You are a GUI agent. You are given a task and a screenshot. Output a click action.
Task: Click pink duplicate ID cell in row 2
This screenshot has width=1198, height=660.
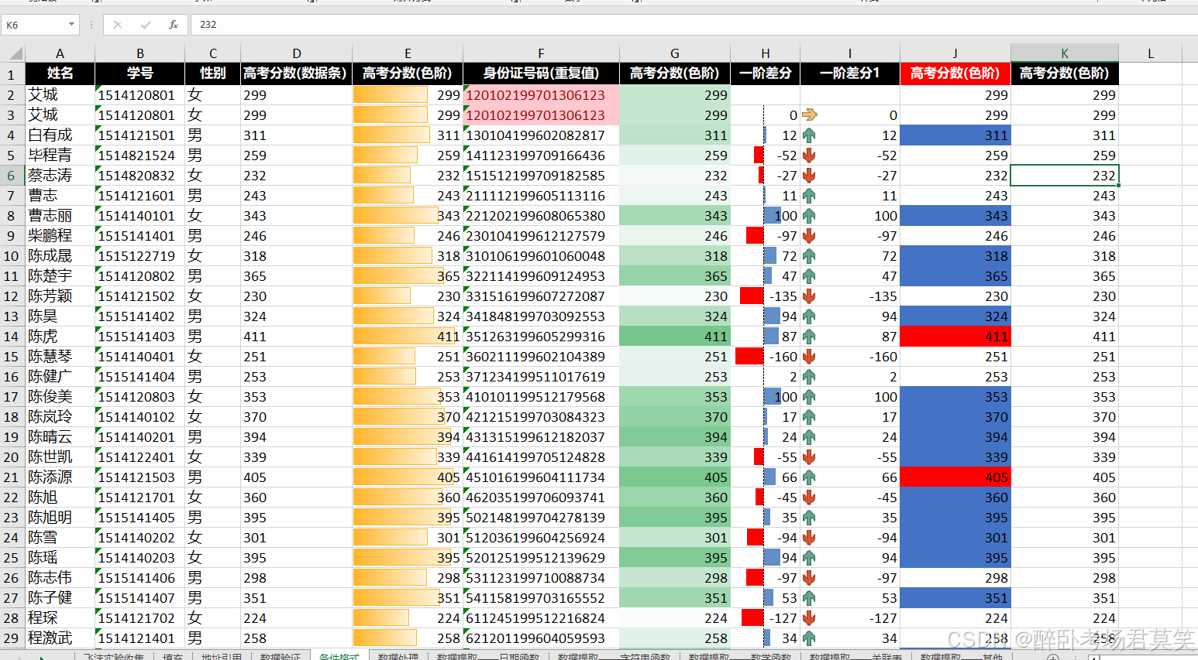541,94
